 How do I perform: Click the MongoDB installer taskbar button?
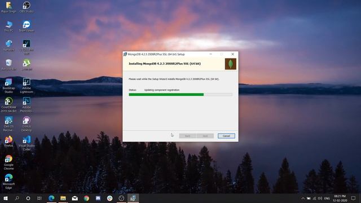tap(133, 198)
